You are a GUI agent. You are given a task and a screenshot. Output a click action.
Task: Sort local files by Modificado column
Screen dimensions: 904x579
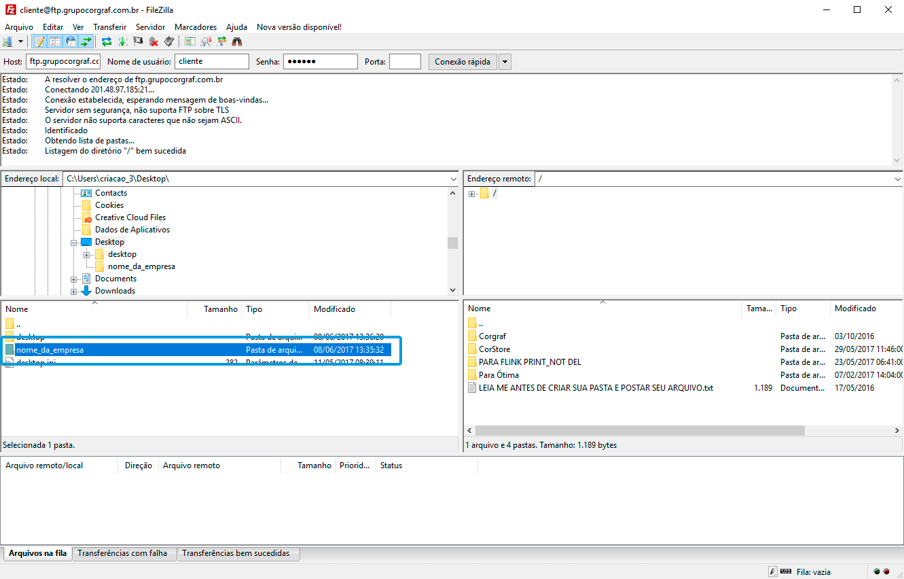point(350,309)
